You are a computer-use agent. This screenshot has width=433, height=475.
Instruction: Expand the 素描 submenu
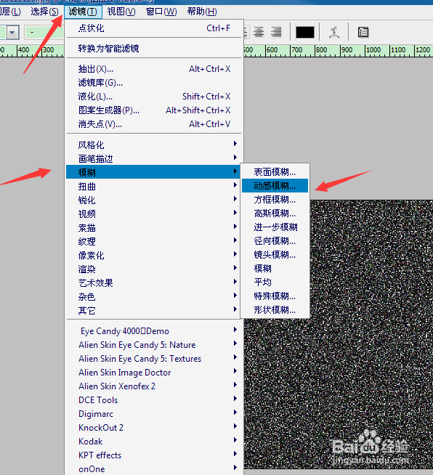154,227
